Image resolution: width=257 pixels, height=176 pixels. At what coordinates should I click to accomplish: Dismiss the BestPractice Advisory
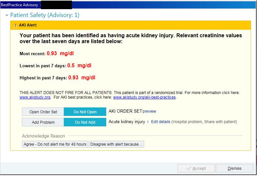tap(234, 168)
